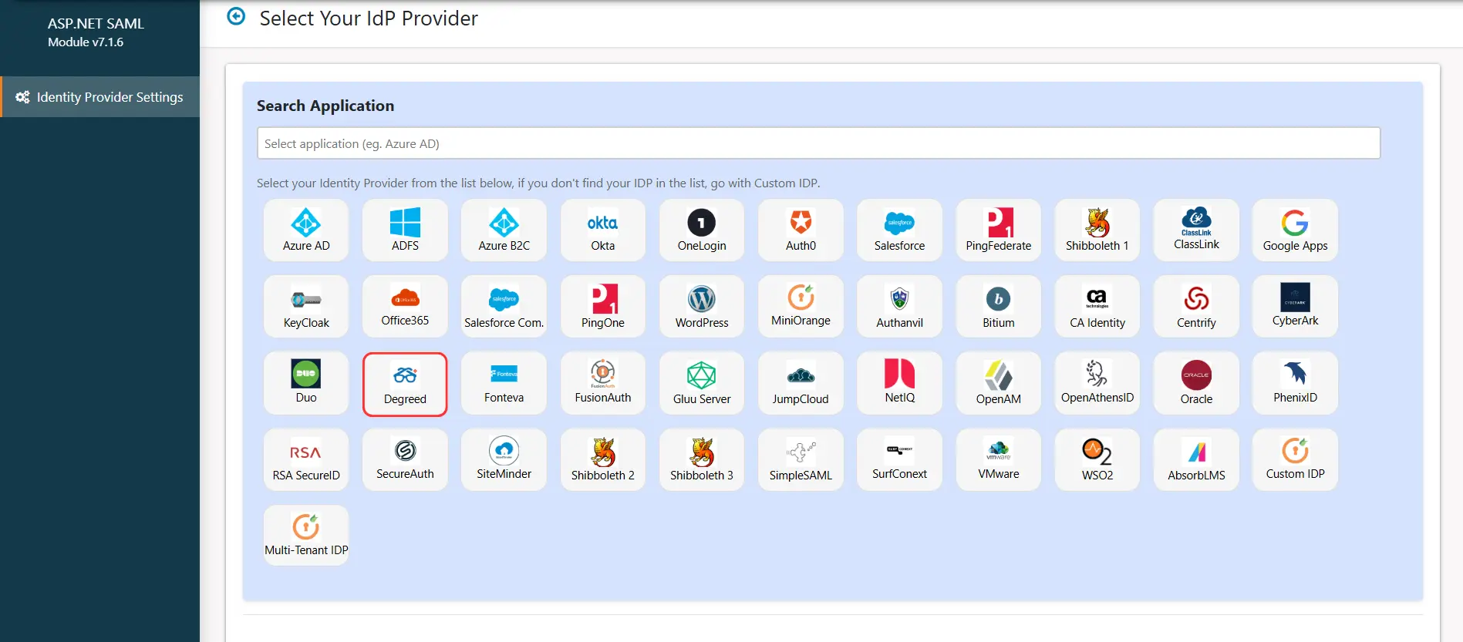This screenshot has width=1463, height=642.
Task: Choose the KeyCloak provider tile
Action: tap(306, 306)
